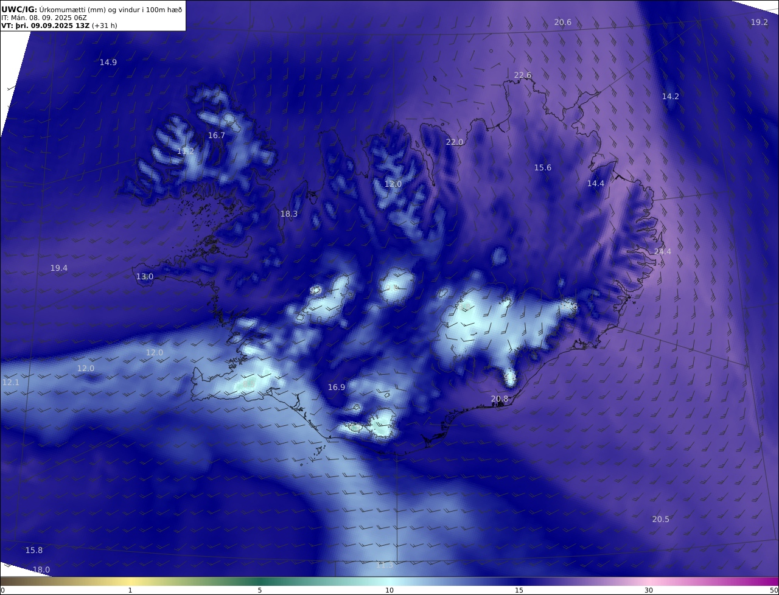Click the 19.4 value label
Viewport: 779px width, 595px height.
(x=59, y=268)
